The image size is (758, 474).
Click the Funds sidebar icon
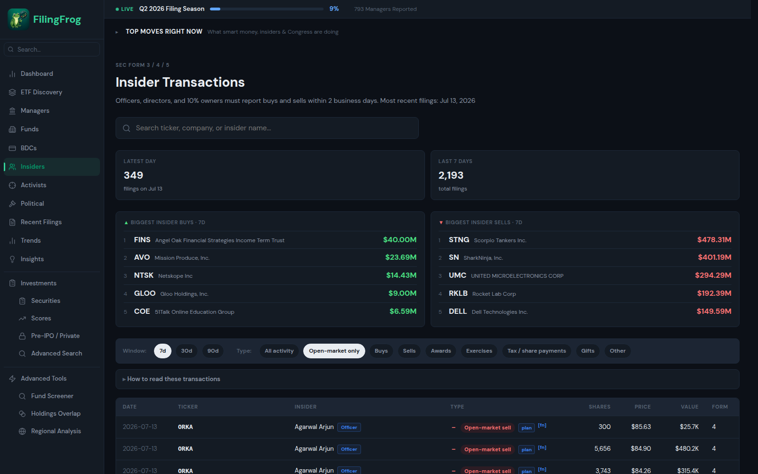coord(12,129)
